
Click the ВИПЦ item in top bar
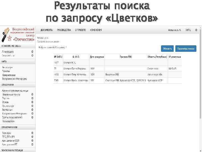(x=188, y=30)
